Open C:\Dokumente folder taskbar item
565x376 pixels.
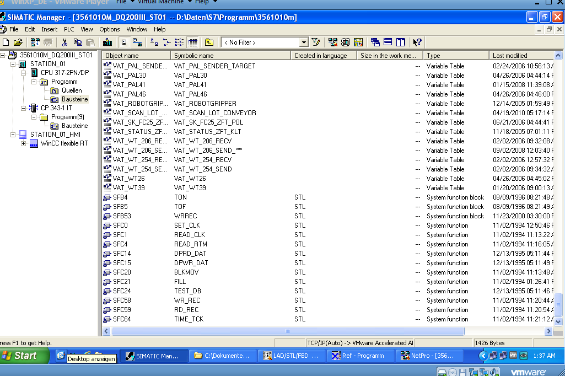[222, 356]
